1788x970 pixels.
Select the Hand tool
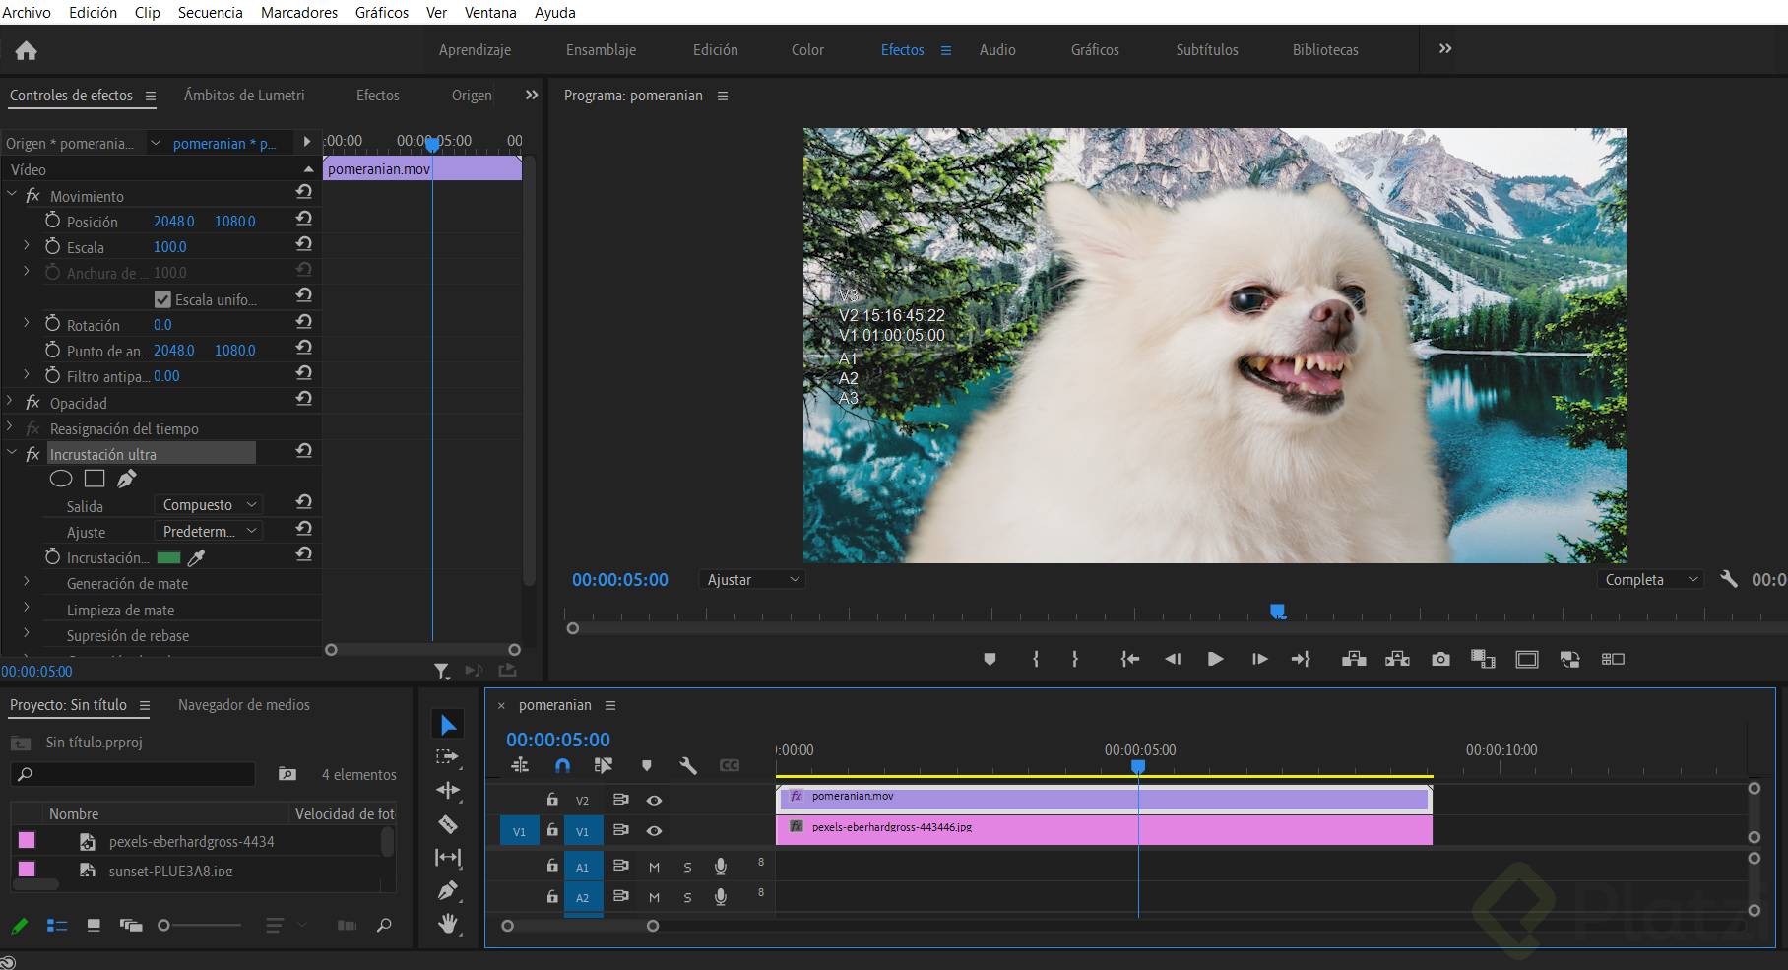click(x=448, y=924)
